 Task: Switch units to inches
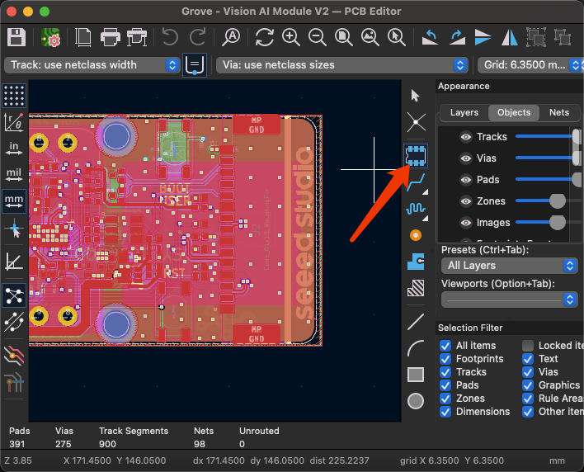[14, 148]
